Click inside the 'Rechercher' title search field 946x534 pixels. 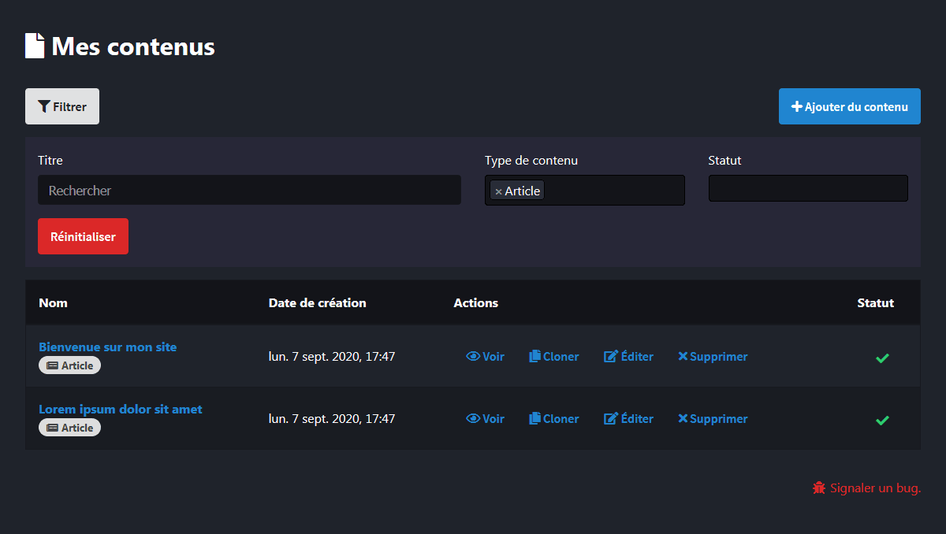249,190
